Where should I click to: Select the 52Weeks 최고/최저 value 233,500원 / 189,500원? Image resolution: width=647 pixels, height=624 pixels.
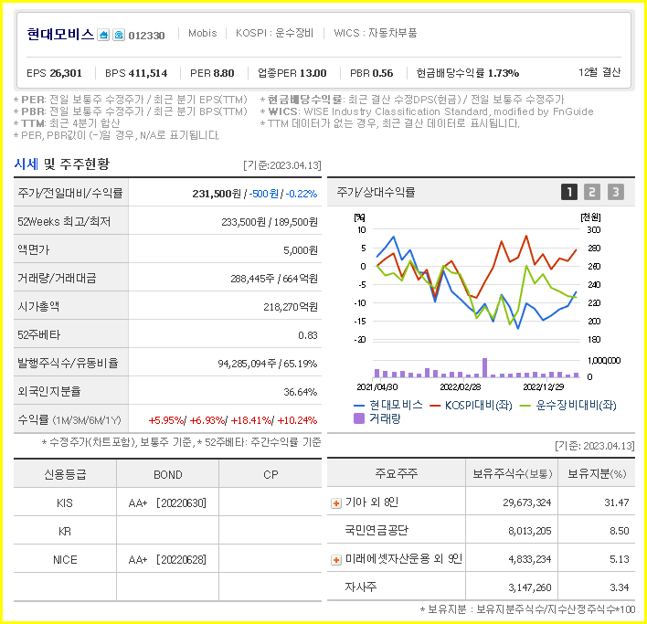click(270, 222)
